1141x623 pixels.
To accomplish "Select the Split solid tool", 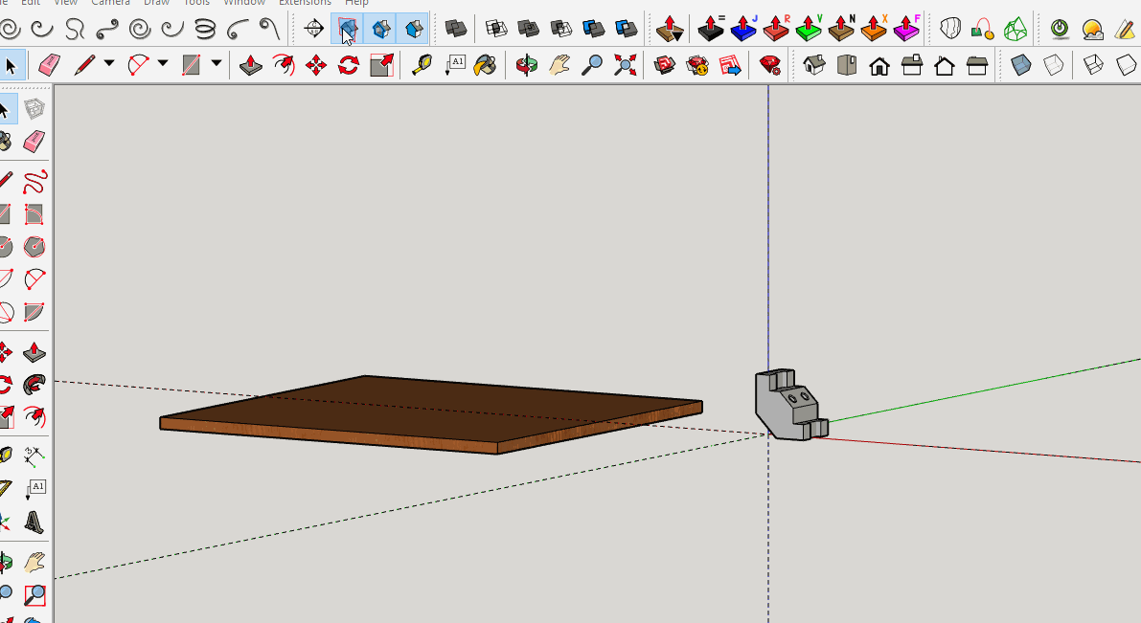I will click(x=627, y=29).
